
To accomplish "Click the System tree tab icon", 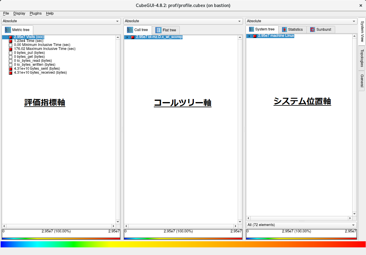I will [x=252, y=29].
